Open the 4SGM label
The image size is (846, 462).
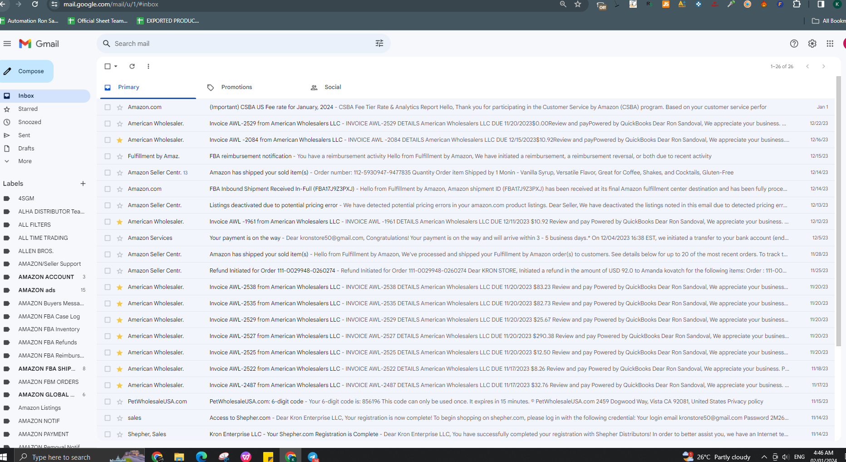[26, 199]
